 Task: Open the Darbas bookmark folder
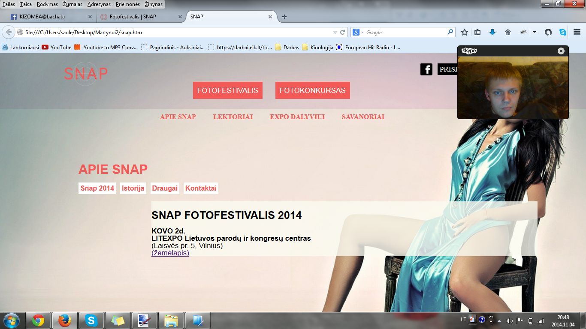click(x=287, y=47)
